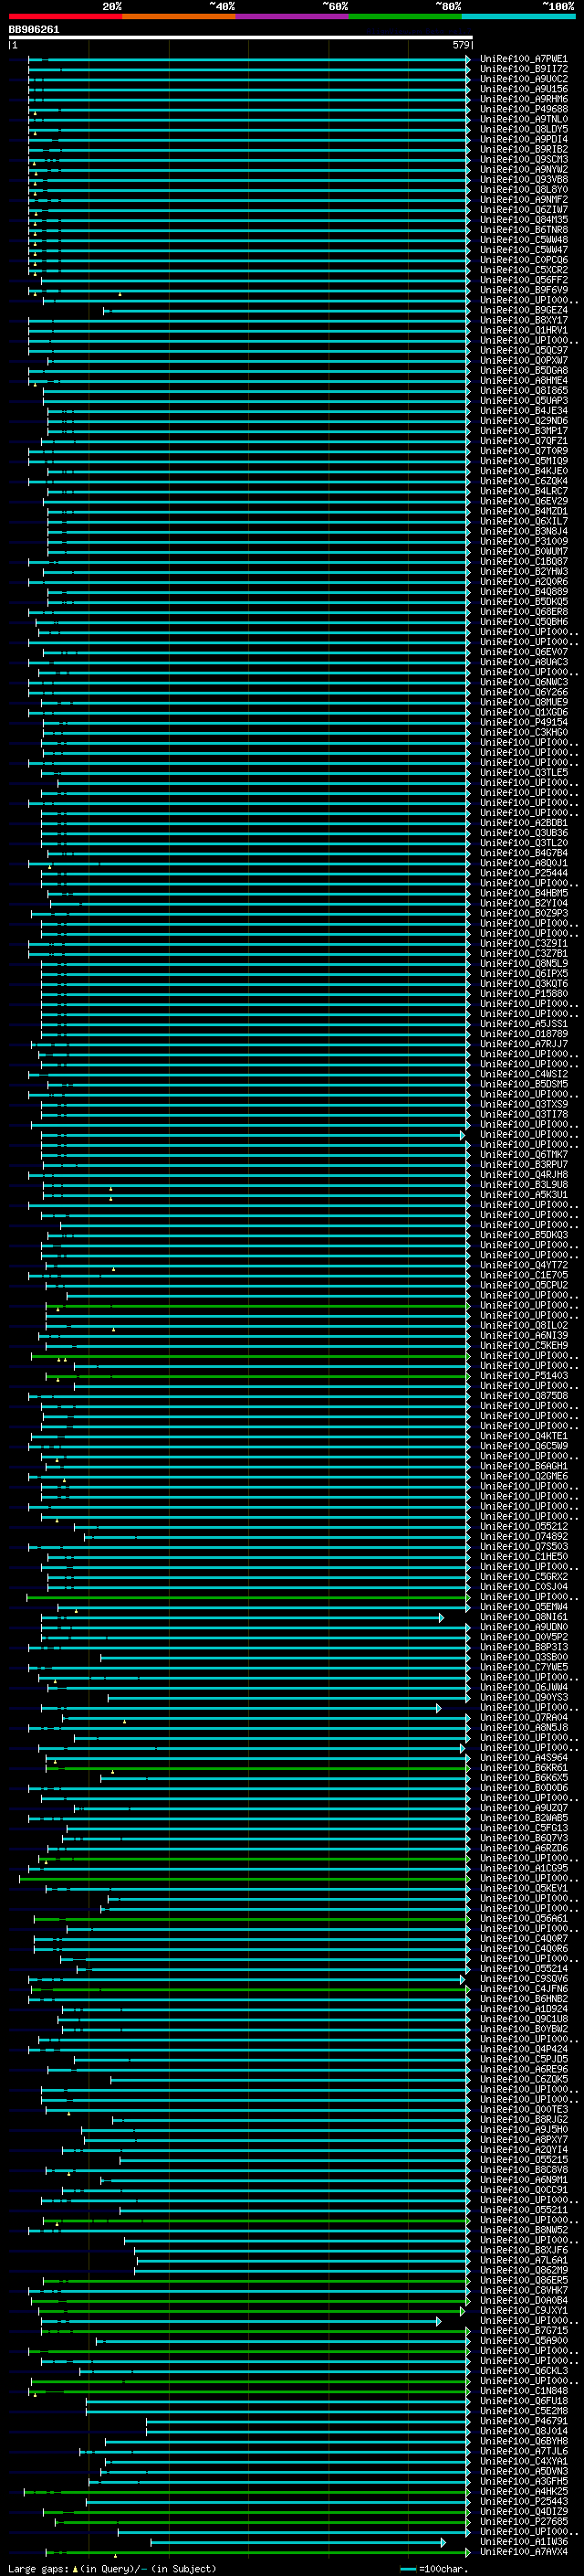Click the 'Large gaps:' legend text
Viewport: 584px width, 2576px height.
(x=39, y=2569)
